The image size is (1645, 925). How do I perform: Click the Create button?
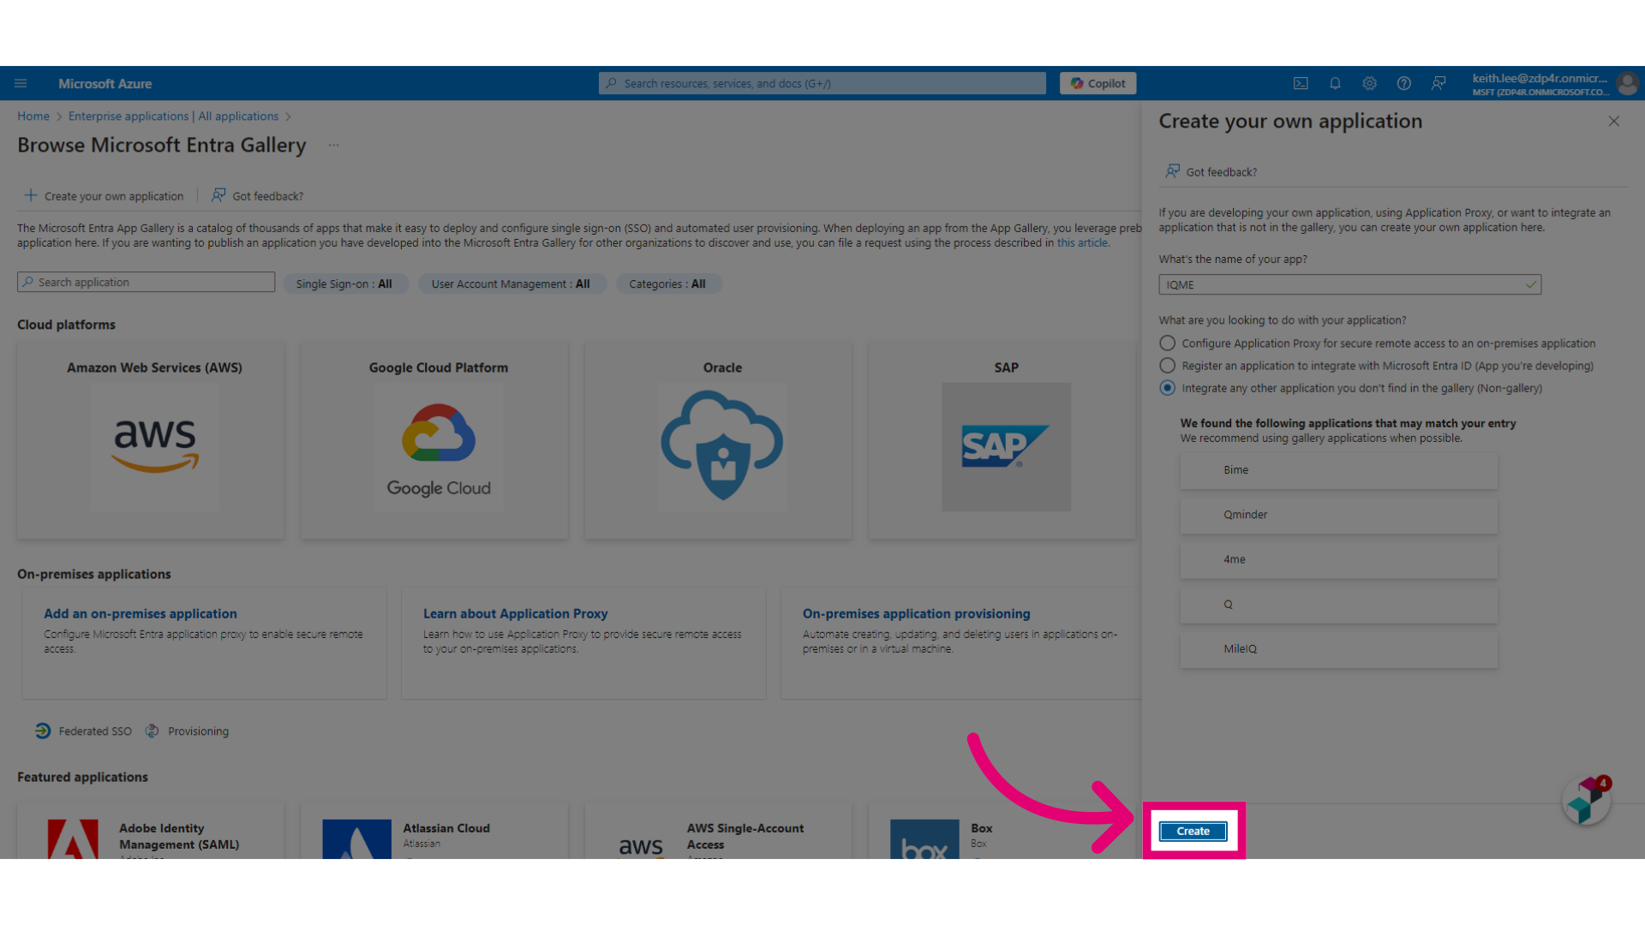[x=1193, y=832]
